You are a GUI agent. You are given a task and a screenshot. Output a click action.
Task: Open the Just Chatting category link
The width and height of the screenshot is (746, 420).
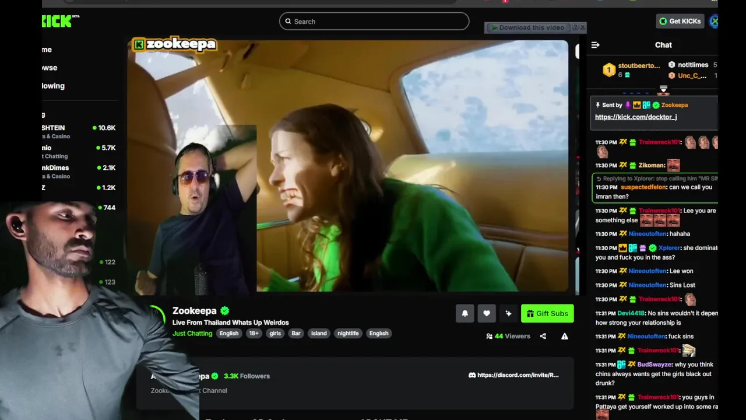point(192,334)
